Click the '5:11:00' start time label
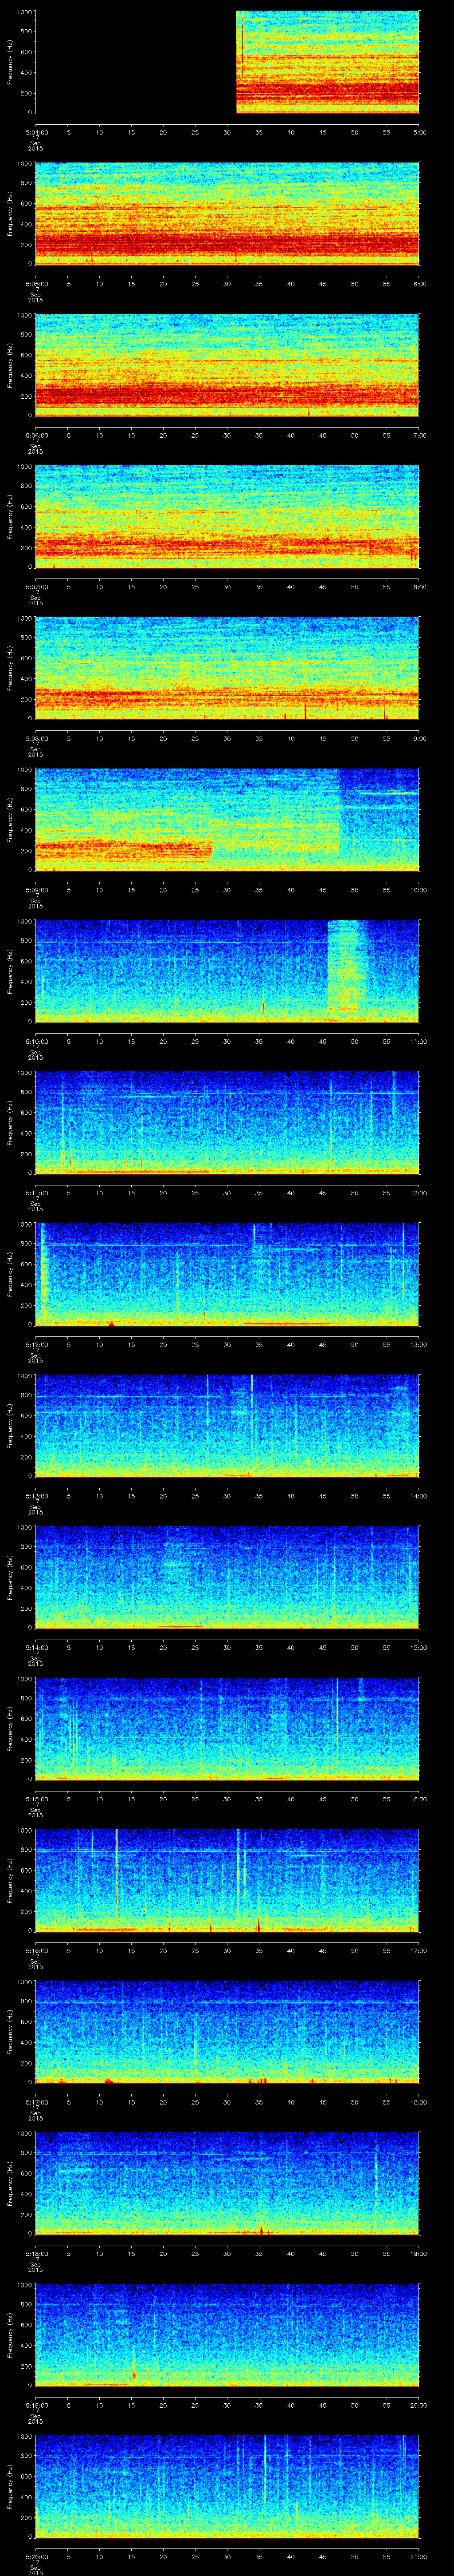Screen dimensions: 454x2576 36,1192
